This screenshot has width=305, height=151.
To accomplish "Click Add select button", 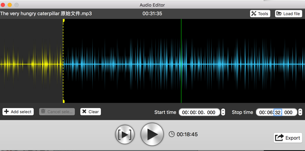I will pos(18,112).
